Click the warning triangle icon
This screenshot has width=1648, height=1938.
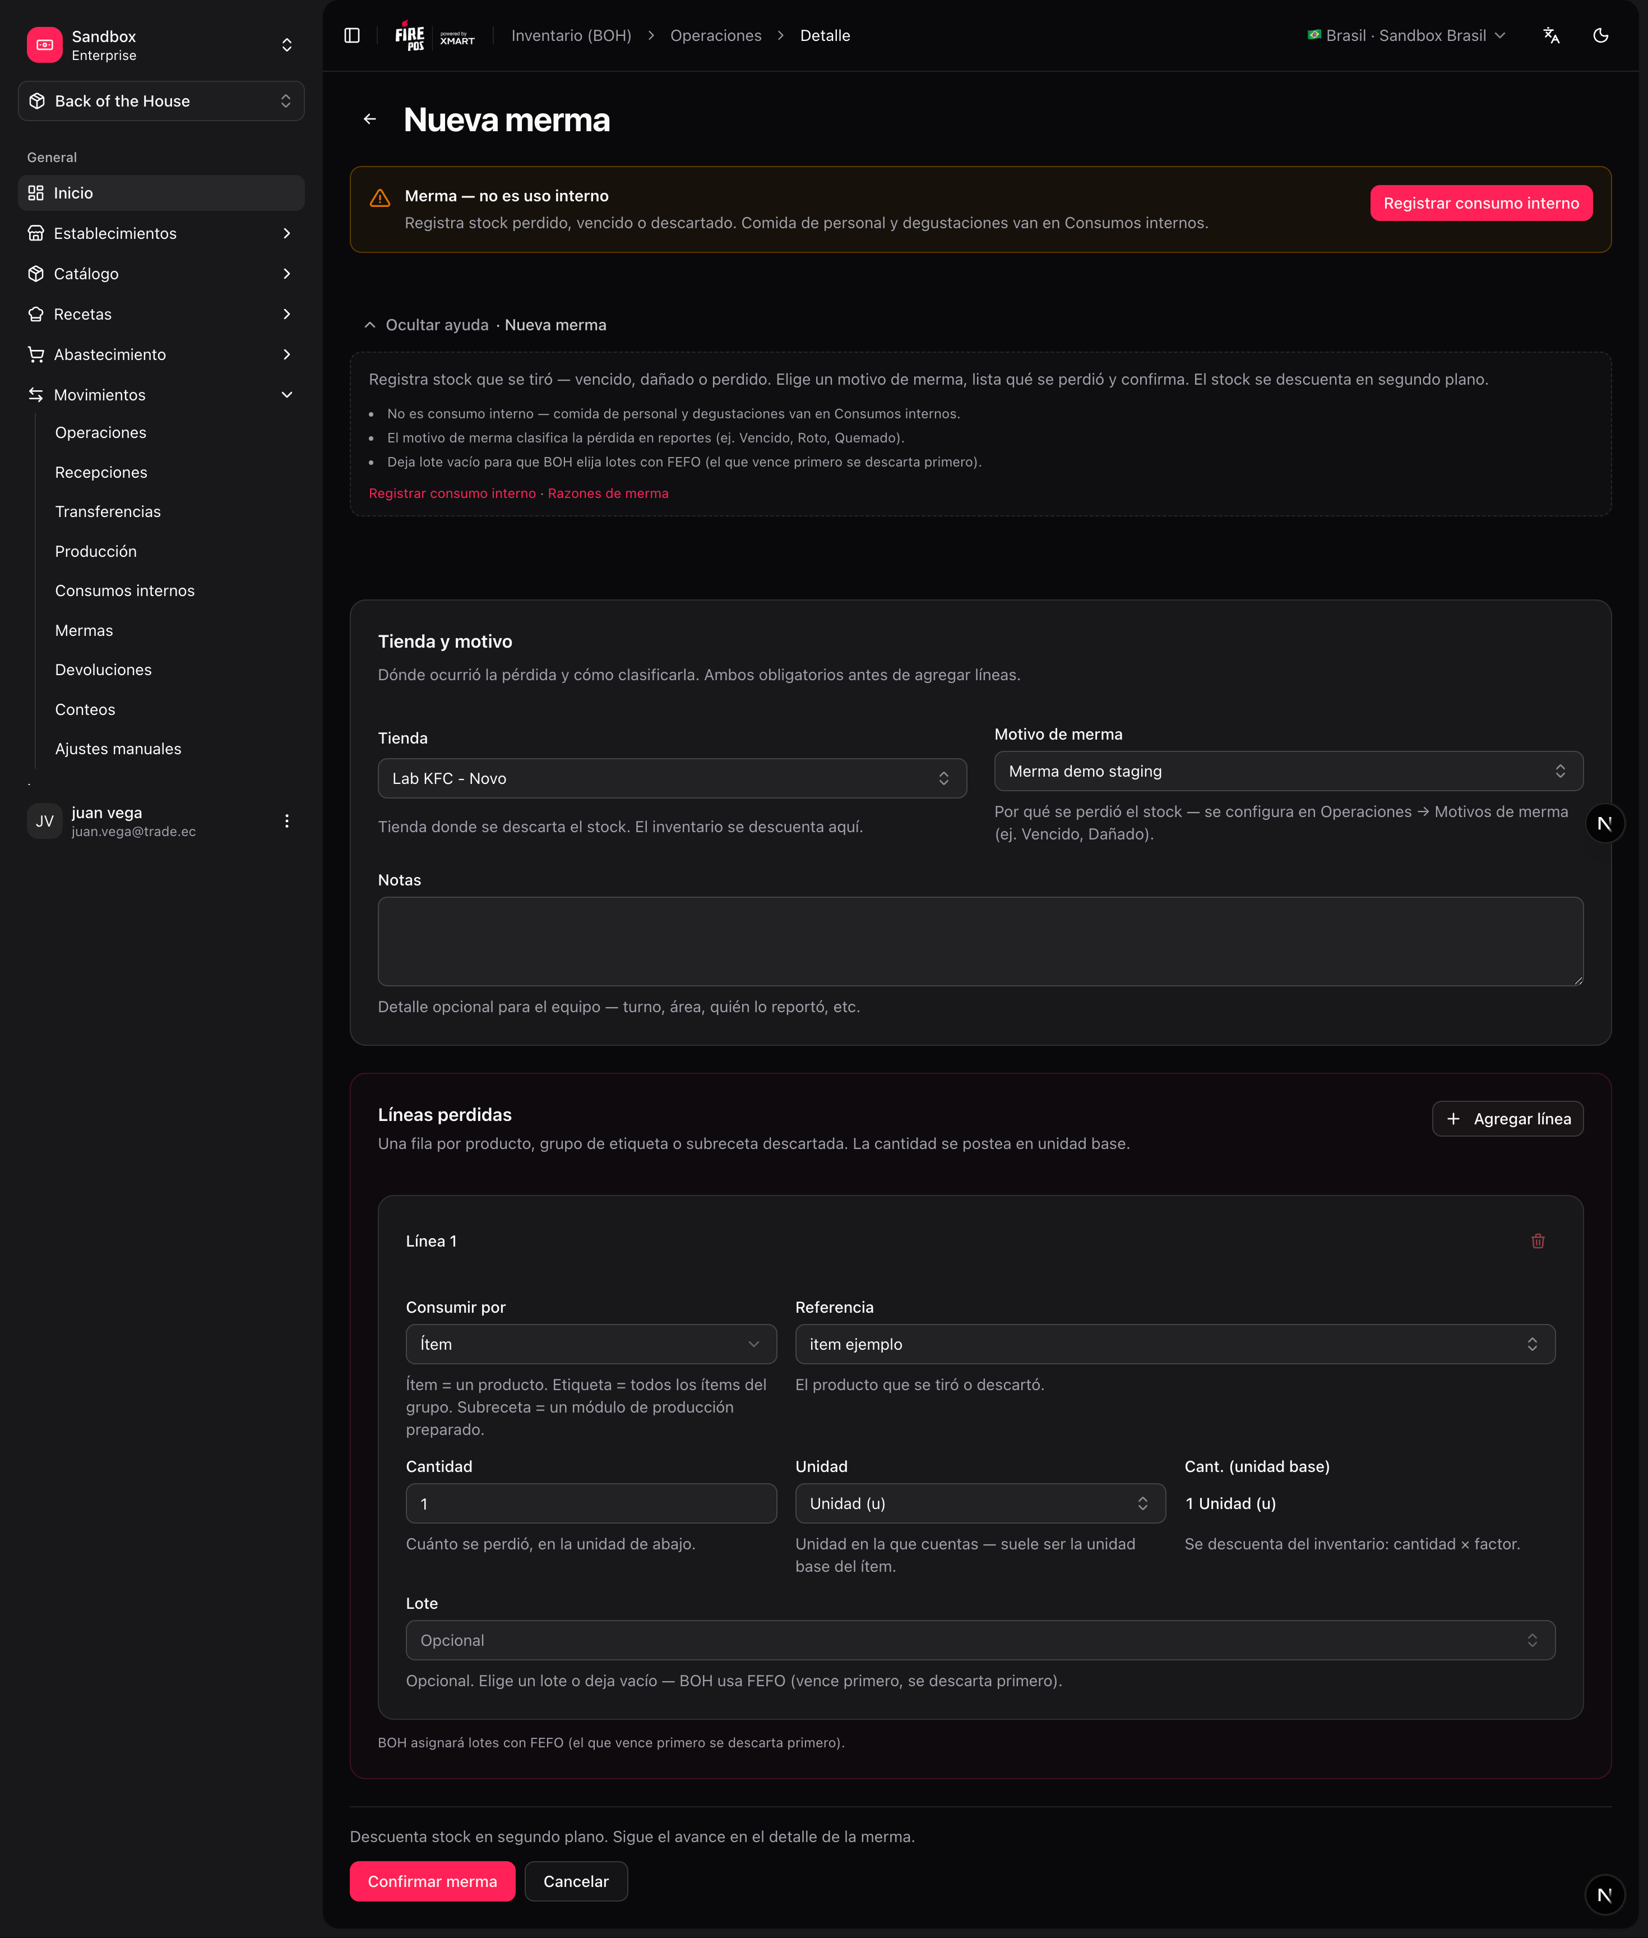[380, 197]
